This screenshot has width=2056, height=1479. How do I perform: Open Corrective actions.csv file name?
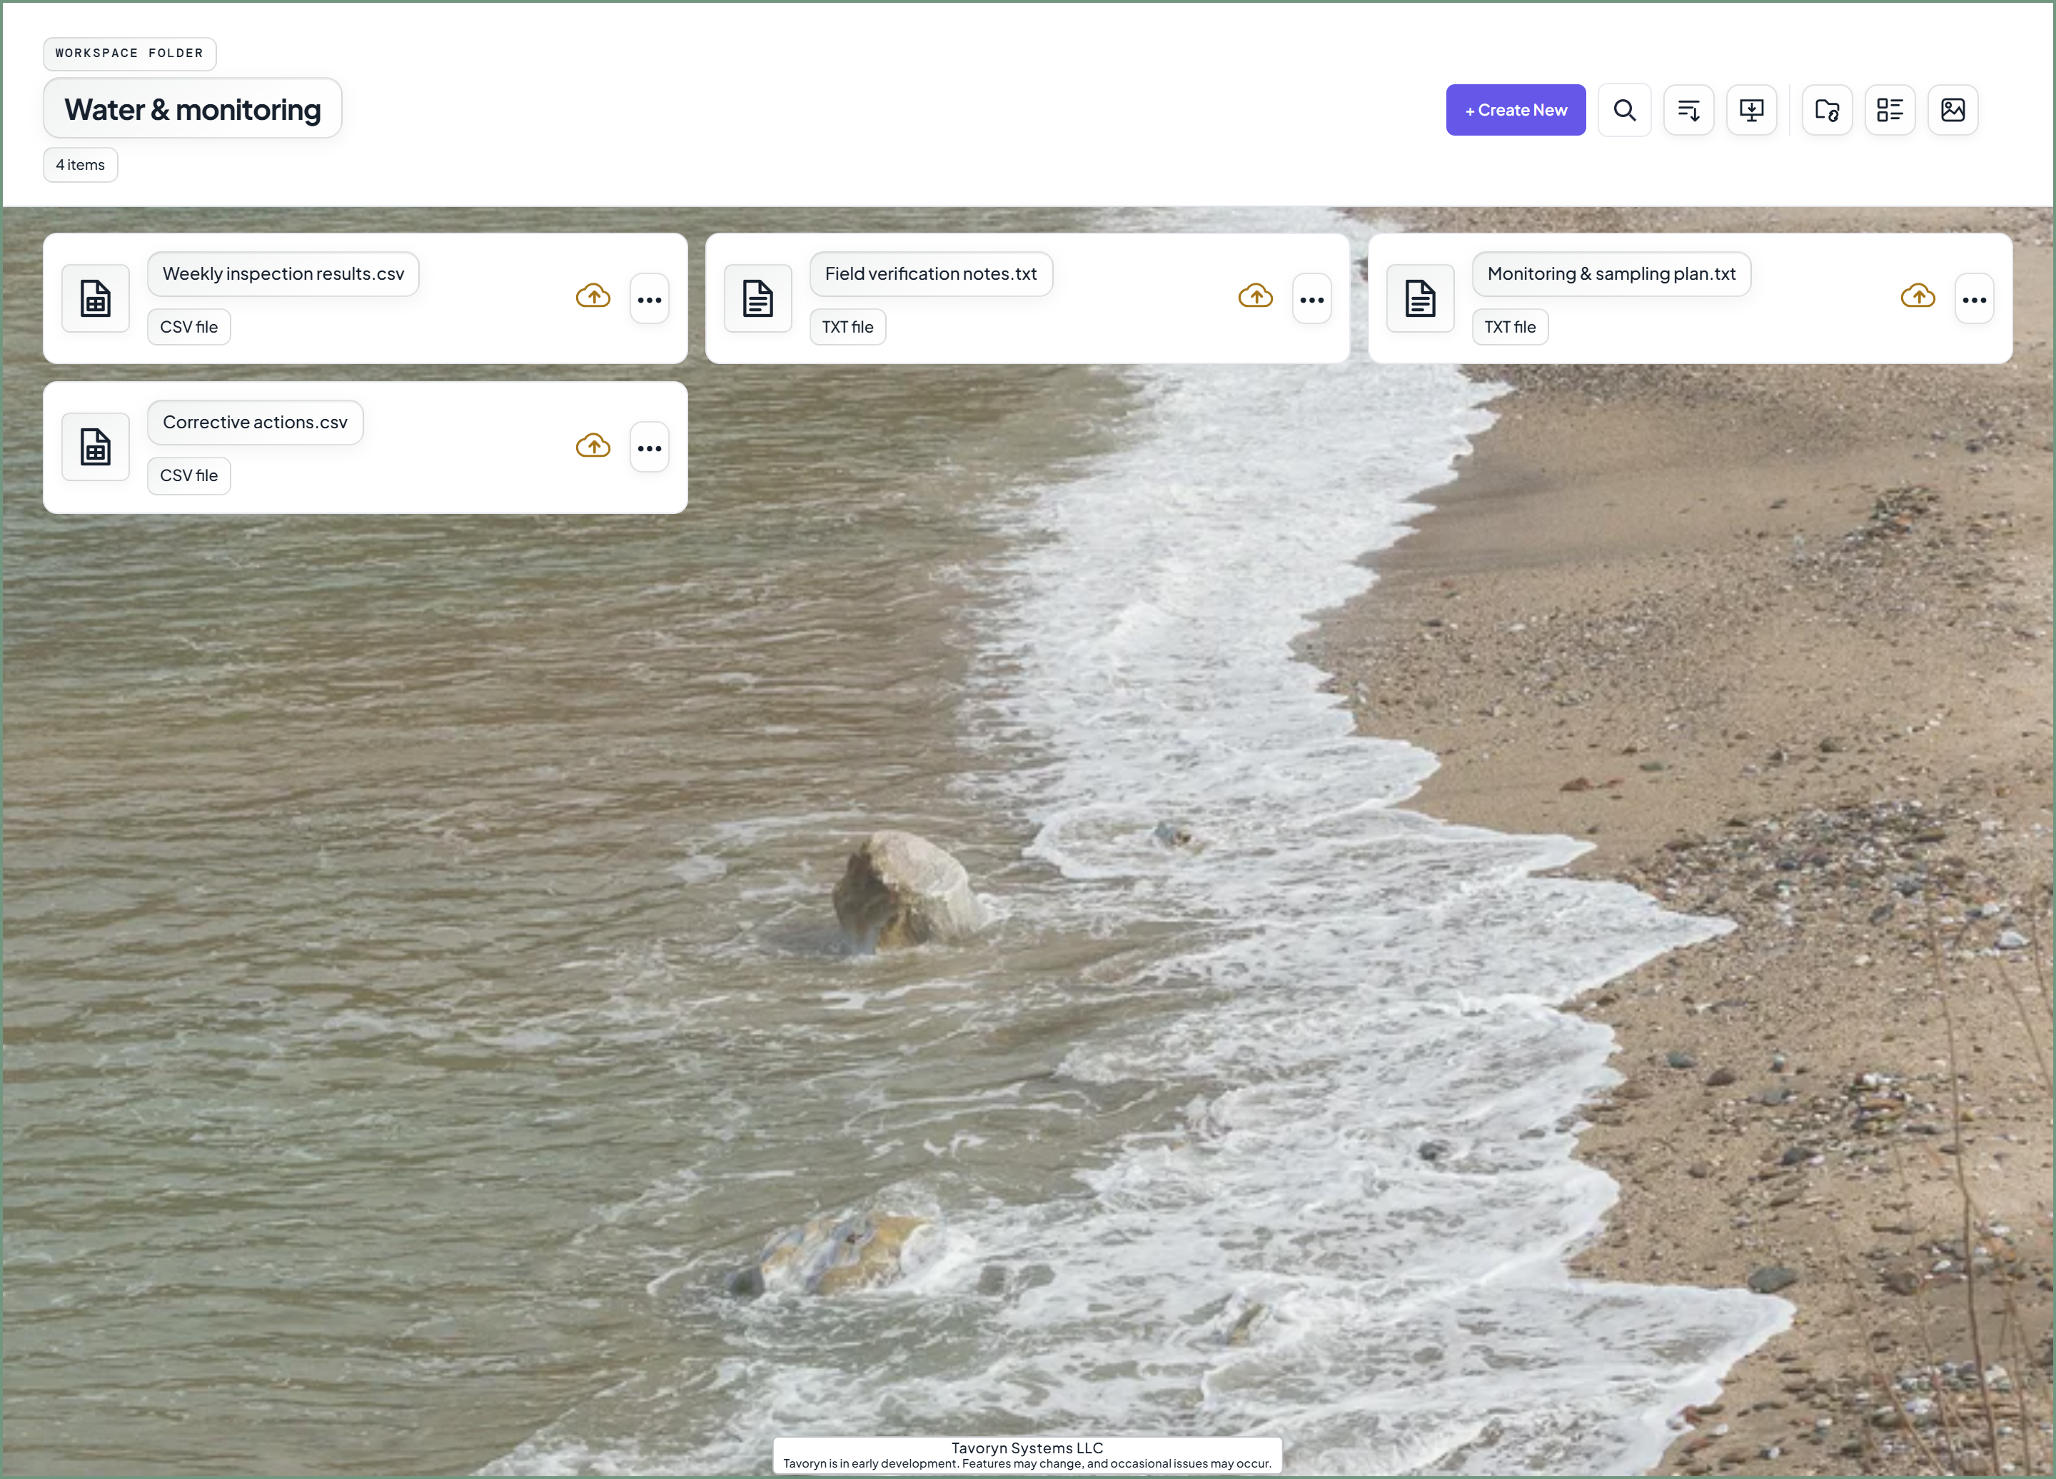[x=255, y=423]
